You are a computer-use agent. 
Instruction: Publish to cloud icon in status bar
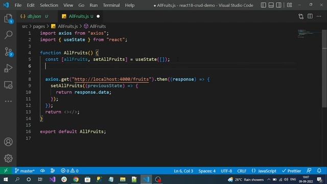click(42, 171)
